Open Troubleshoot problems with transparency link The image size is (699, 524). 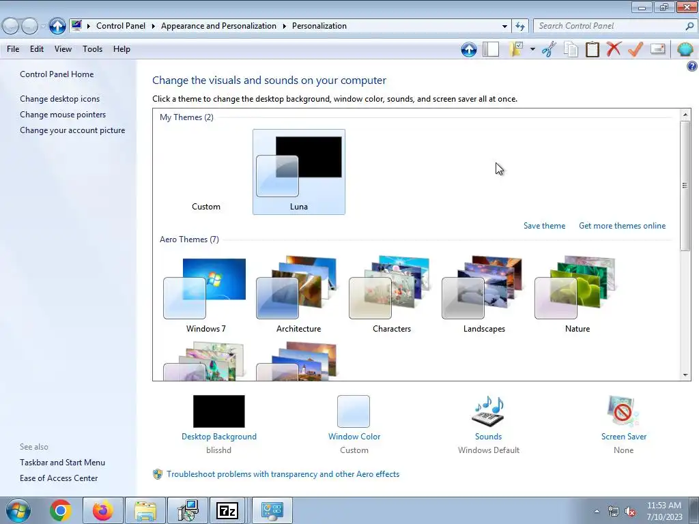(x=283, y=474)
